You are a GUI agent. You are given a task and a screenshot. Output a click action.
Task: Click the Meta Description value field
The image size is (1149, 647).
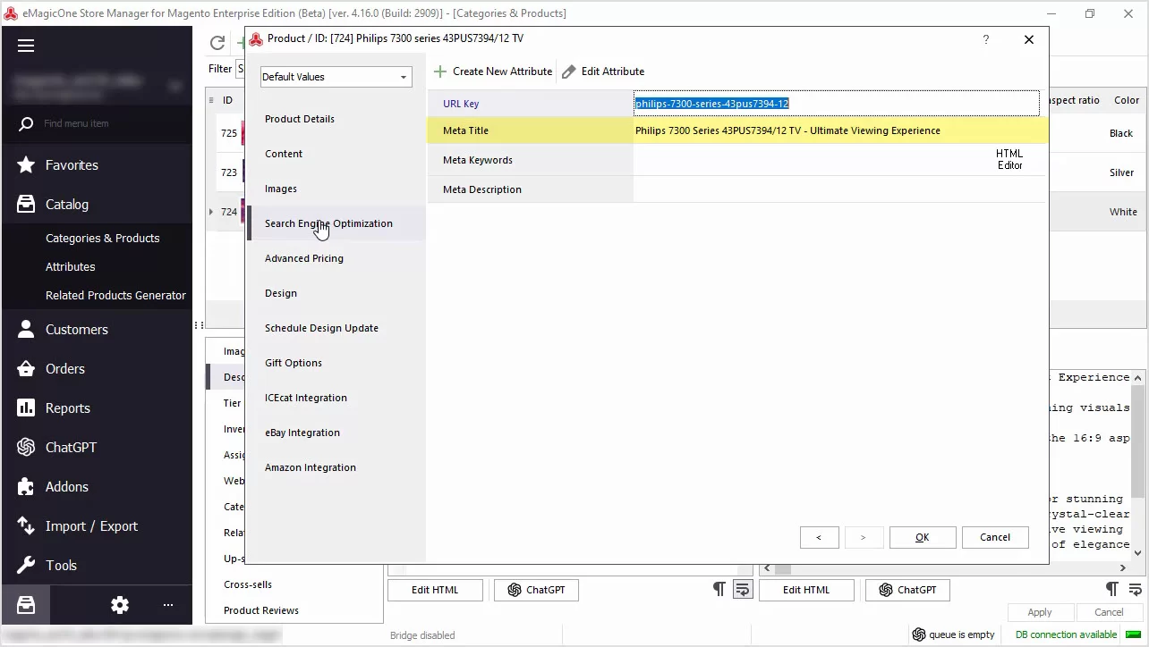(x=839, y=189)
